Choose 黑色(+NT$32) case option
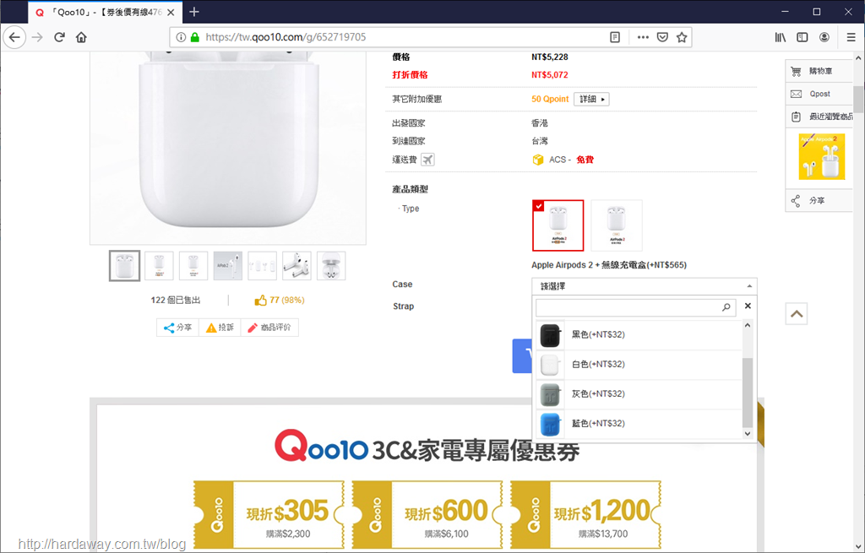 click(x=639, y=334)
